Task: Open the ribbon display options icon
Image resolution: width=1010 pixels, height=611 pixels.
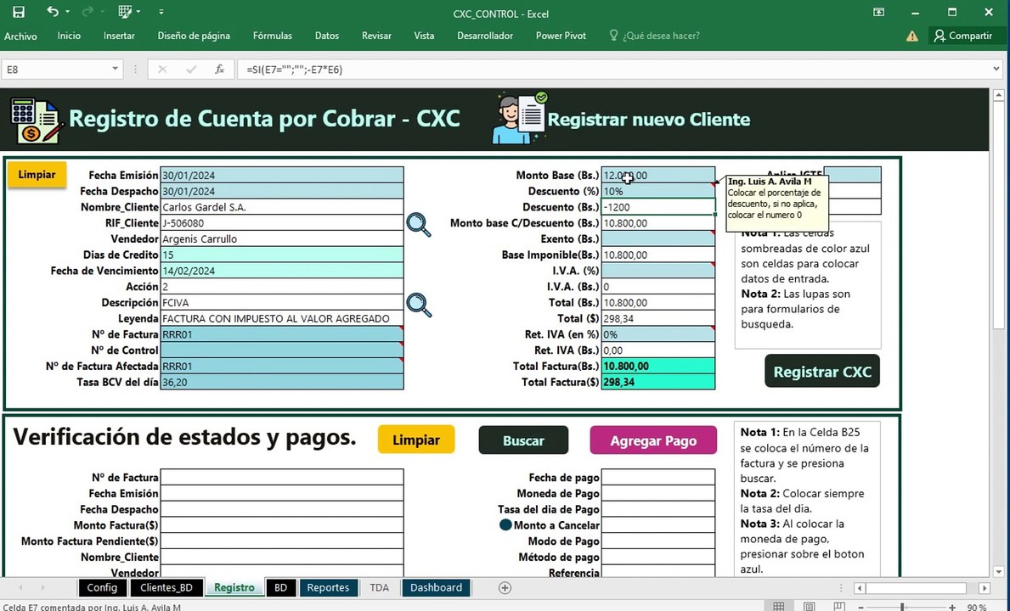Action: (x=878, y=12)
